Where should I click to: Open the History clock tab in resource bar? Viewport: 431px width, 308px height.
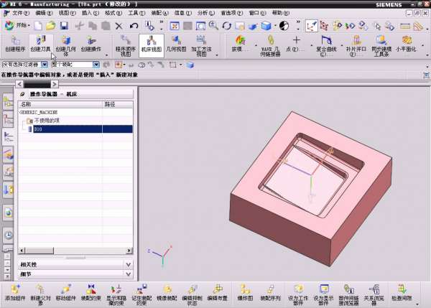[x=8, y=235]
